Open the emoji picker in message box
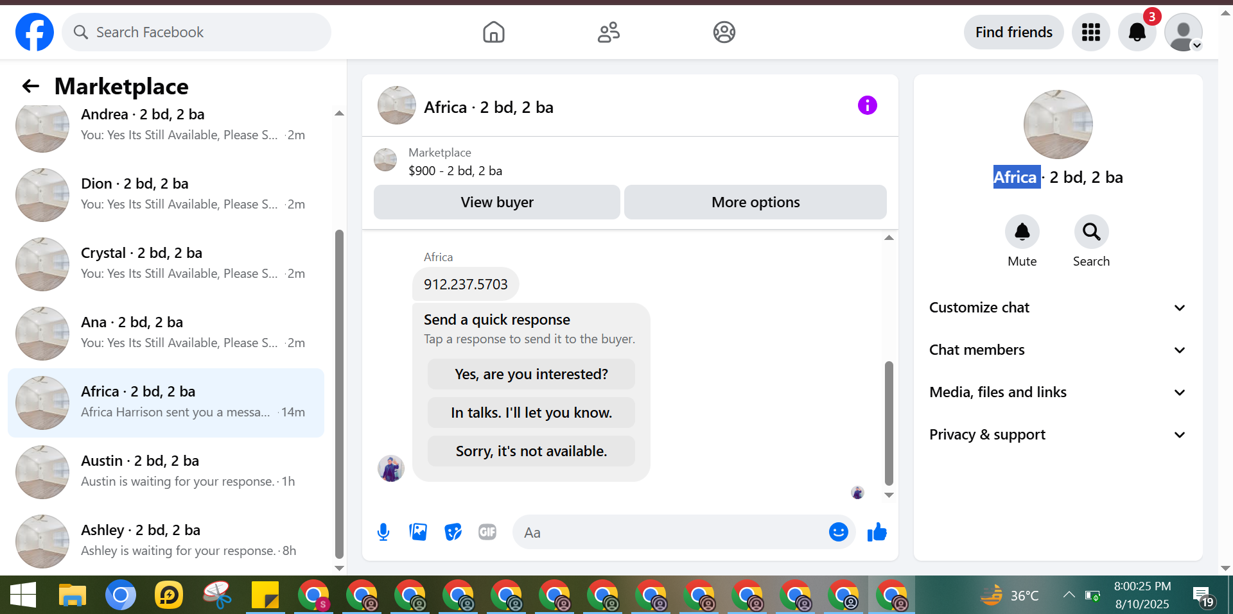1233x614 pixels. pos(838,532)
